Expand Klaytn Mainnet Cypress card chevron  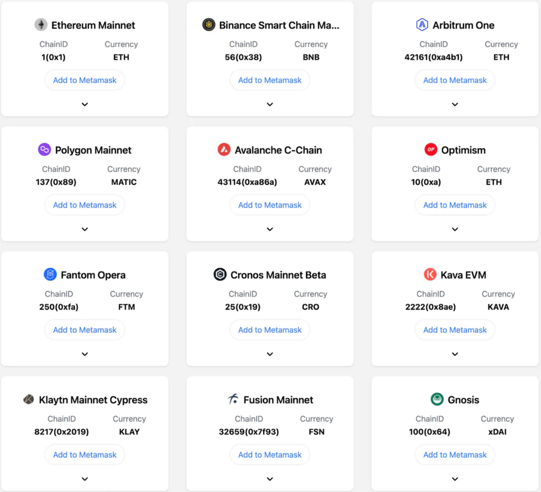pyautogui.click(x=85, y=479)
